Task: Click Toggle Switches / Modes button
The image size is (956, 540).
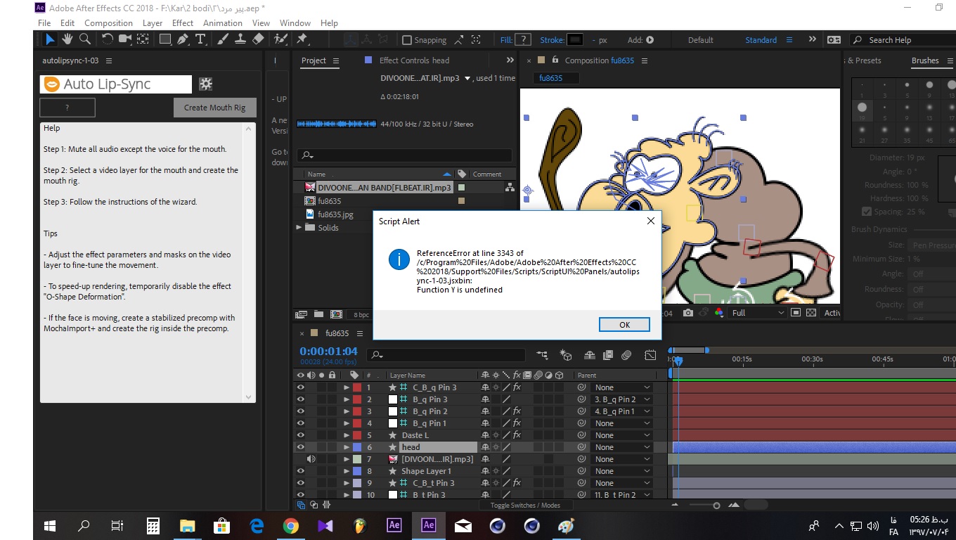Action: pyautogui.click(x=525, y=505)
